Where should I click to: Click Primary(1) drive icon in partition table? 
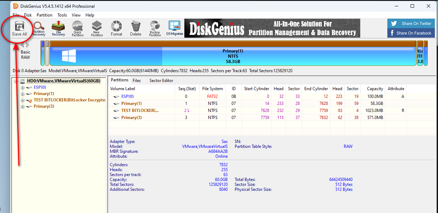click(x=116, y=104)
